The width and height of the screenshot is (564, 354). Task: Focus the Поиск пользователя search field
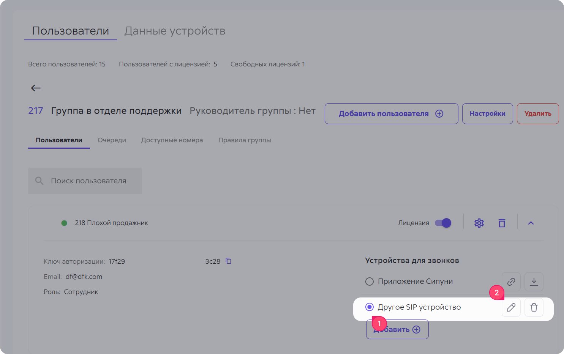tap(85, 181)
